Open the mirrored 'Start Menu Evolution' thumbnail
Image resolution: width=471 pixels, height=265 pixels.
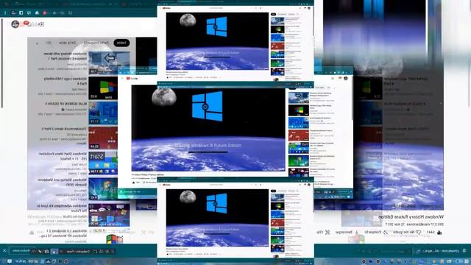point(103,163)
